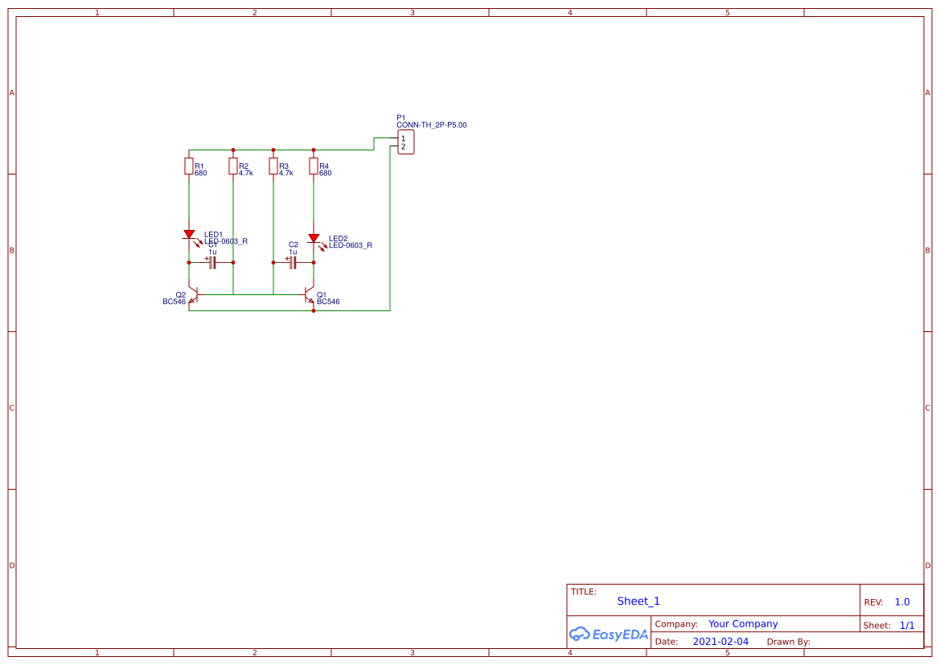Click the BC546 label beside Q1
Image resolution: width=940 pixels, height=665 pixels.
pos(328,302)
